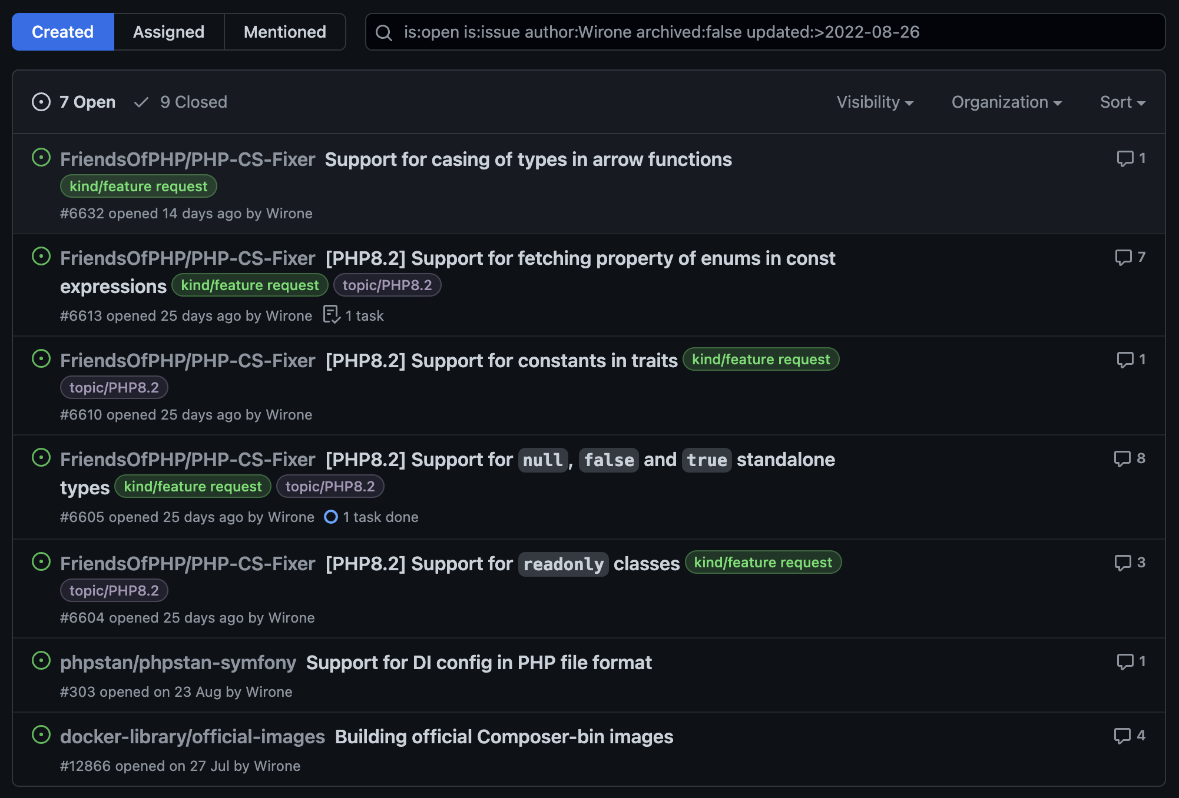The height and width of the screenshot is (798, 1179).
Task: Open 3 comments on readonly classes issue
Action: tap(1130, 563)
